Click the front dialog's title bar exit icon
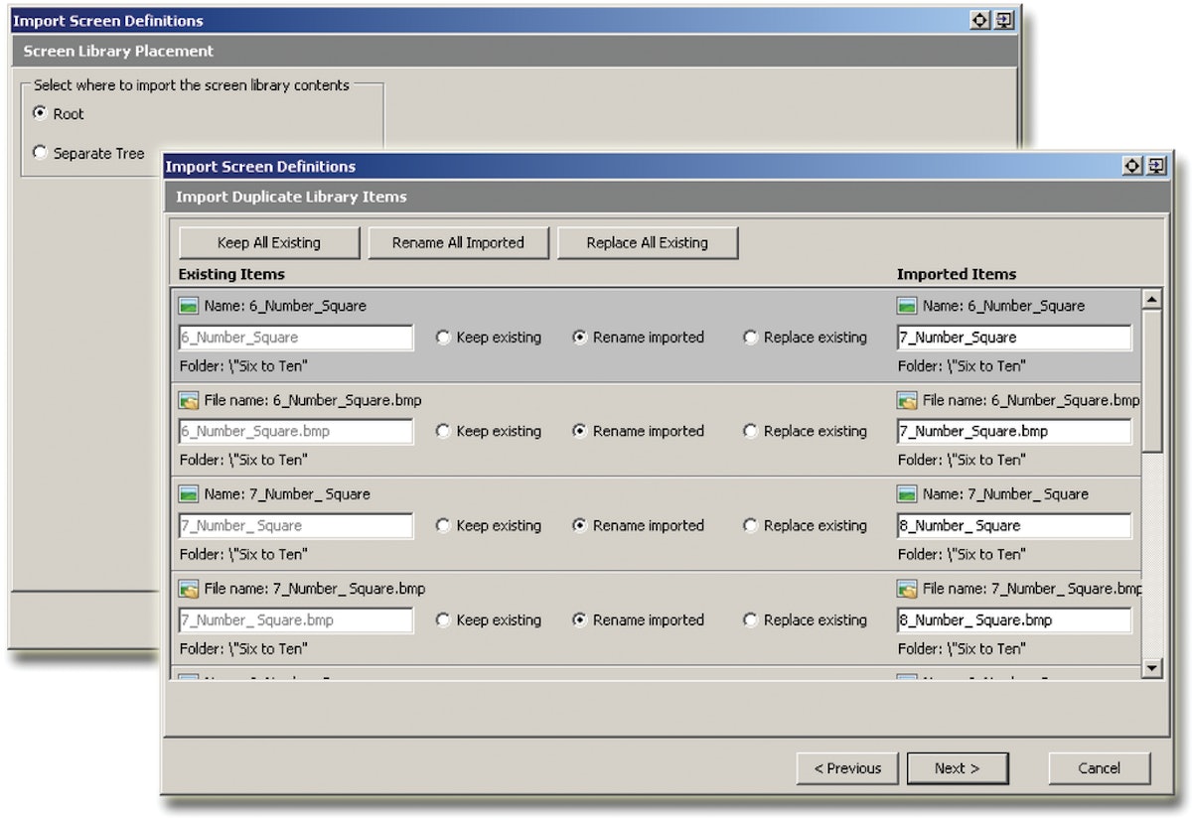Screen dimensions: 1192x820 [1156, 166]
